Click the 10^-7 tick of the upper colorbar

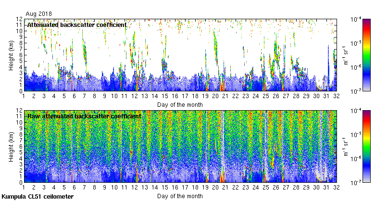pyautogui.click(x=356, y=91)
